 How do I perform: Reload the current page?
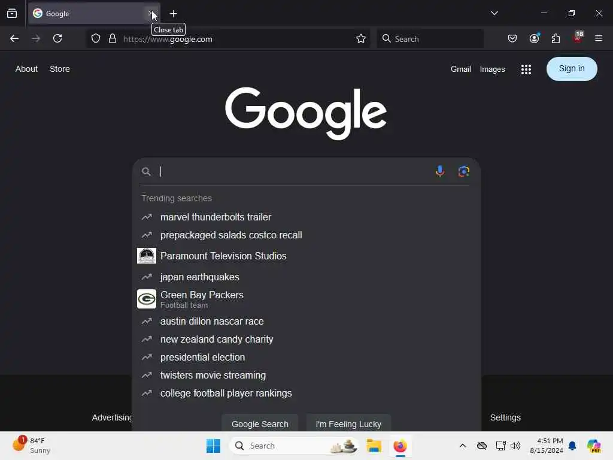pos(57,39)
